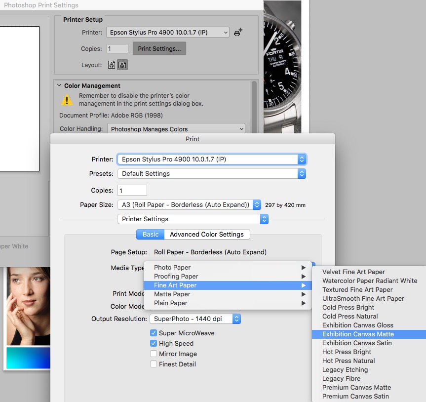
Task: Select Exhibition Canvas Satin
Action: [x=369, y=343]
